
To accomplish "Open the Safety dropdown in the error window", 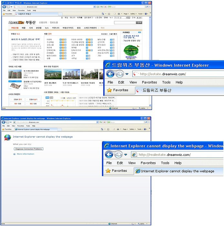I will (132, 129).
